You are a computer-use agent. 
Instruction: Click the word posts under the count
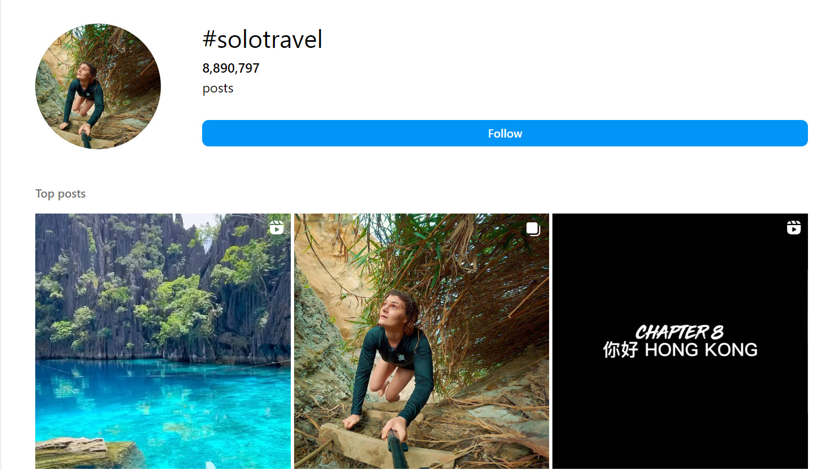tap(217, 88)
